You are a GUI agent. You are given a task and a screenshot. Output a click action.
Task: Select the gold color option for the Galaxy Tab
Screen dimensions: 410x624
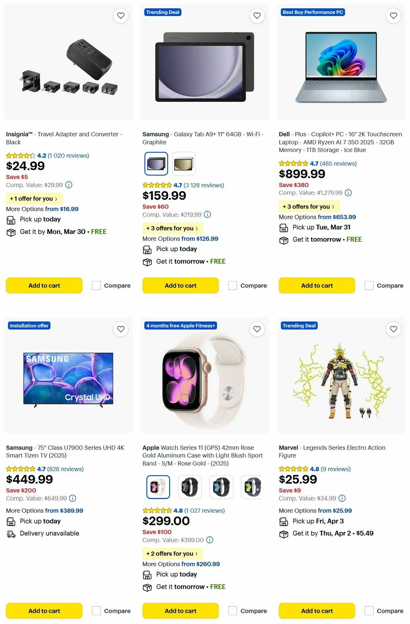pyautogui.click(x=184, y=163)
